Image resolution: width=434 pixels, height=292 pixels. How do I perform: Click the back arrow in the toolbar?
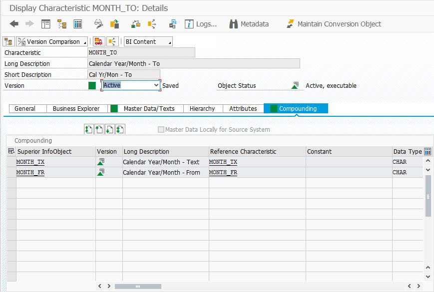pyautogui.click(x=14, y=24)
